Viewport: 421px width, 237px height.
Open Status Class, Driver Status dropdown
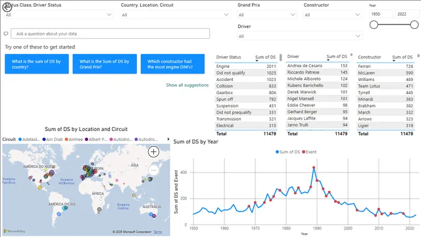59,14
